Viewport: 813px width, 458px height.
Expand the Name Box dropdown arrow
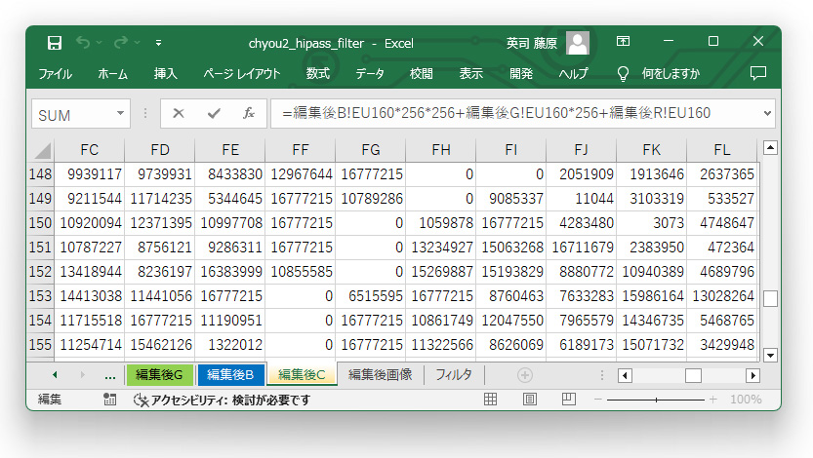point(120,113)
